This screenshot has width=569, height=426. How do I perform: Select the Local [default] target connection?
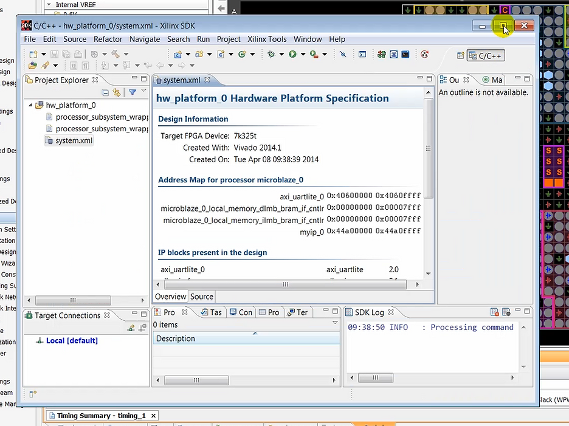pos(72,340)
